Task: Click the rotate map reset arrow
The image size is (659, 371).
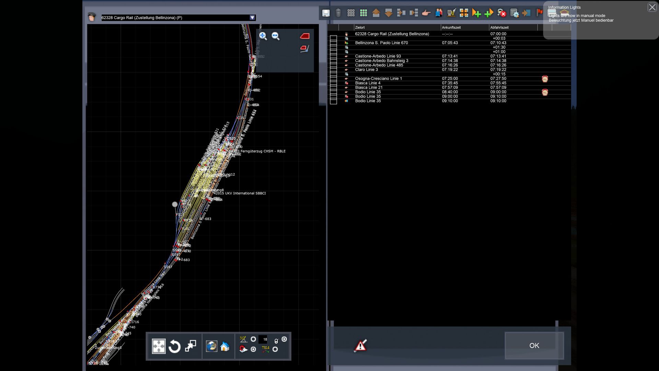Action: click(174, 346)
